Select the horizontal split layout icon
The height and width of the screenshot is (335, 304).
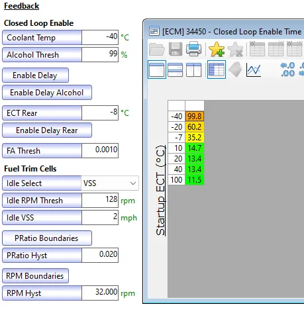[x=176, y=70]
